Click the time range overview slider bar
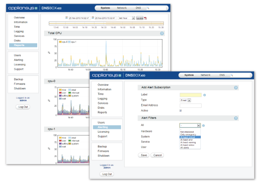Viewport: 260px width, 189px height. click(x=106, y=24)
